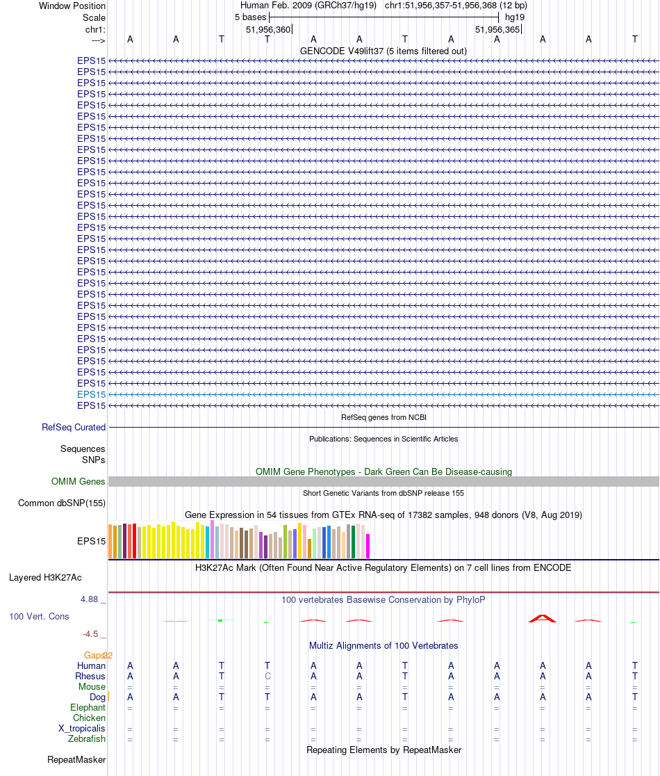Click the 'Dog' alignment row label
The height and width of the screenshot is (776, 660).
tap(97, 697)
